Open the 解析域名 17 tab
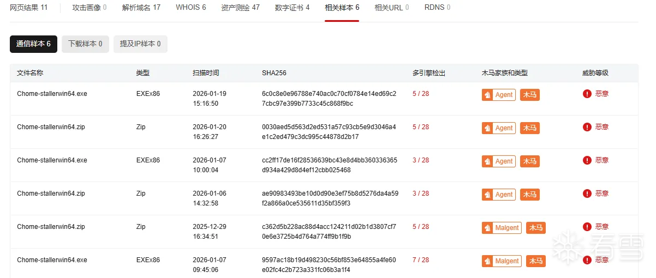 141,8
